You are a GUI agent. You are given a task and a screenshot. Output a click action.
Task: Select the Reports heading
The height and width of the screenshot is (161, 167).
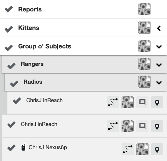pyautogui.click(x=30, y=9)
